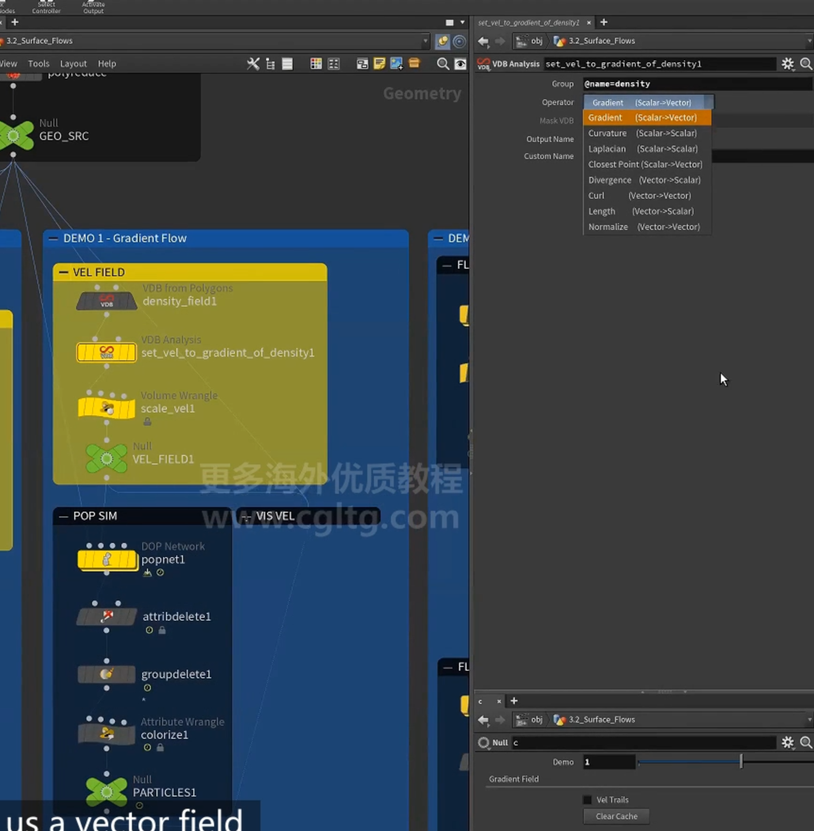
Task: Adjust the Demo slider handle
Action: [741, 762]
